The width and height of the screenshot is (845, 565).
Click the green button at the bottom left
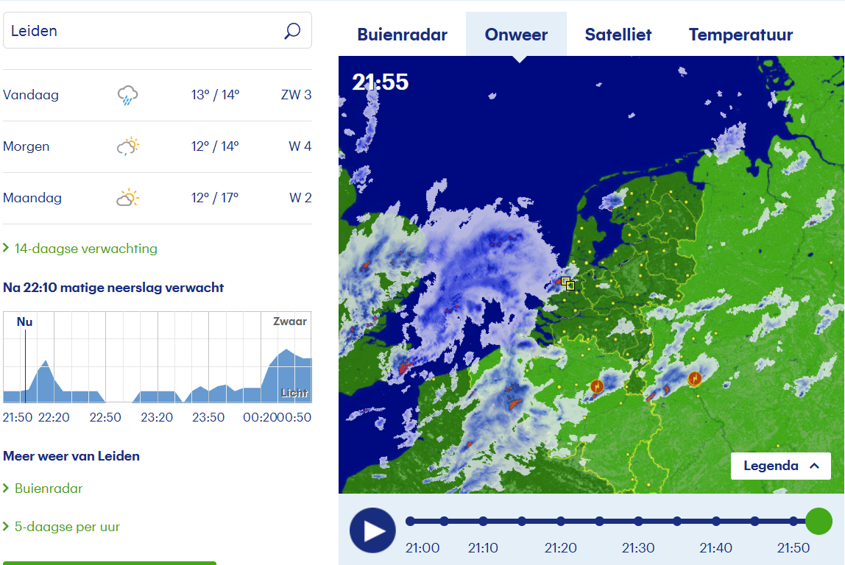coord(110,563)
